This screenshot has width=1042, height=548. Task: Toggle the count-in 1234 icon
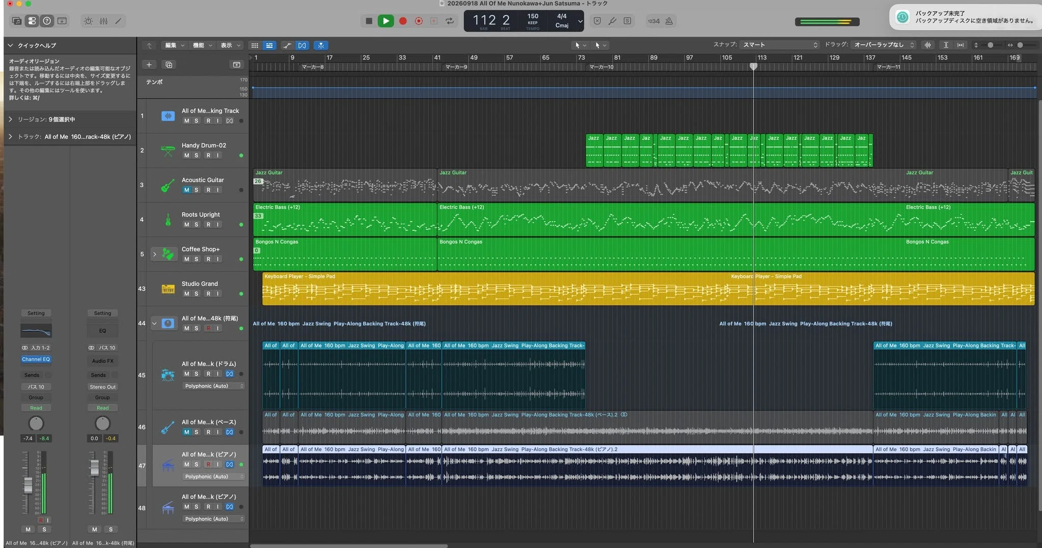[654, 21]
